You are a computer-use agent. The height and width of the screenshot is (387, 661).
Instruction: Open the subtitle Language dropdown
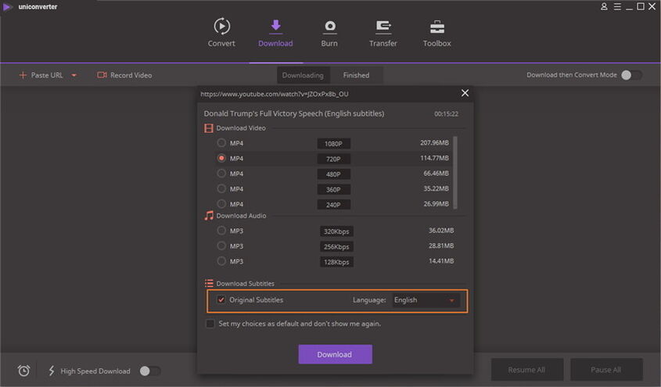coord(425,300)
